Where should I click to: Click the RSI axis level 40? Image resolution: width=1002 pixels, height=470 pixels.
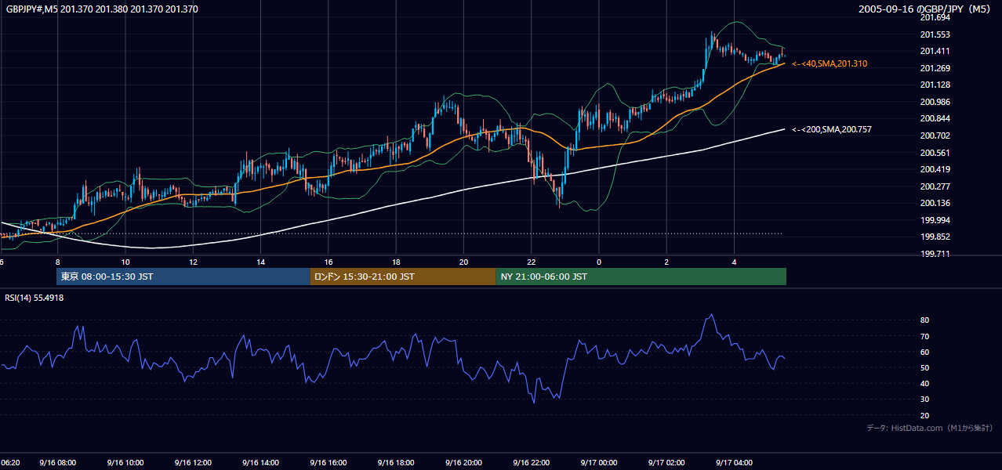[925, 384]
